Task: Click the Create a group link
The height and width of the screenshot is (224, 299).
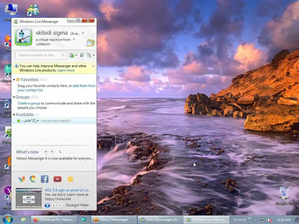Action: 29,103
